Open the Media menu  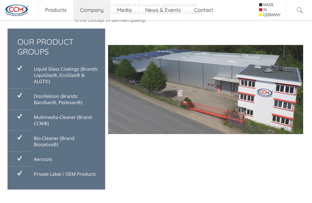tap(124, 10)
